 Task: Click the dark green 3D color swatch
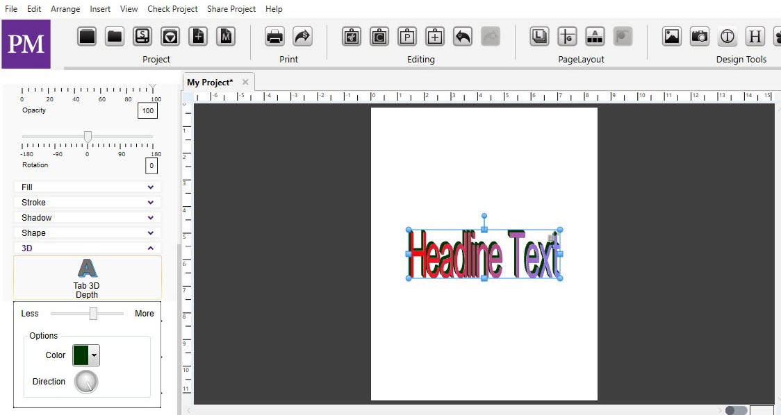[81, 355]
